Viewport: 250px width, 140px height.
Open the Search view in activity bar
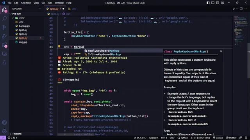(x=4, y=19)
